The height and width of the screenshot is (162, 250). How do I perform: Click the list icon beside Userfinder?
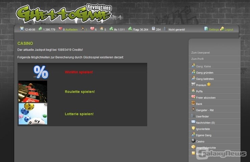[x=193, y=116]
